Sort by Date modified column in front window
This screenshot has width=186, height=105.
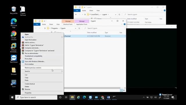tap(92, 32)
